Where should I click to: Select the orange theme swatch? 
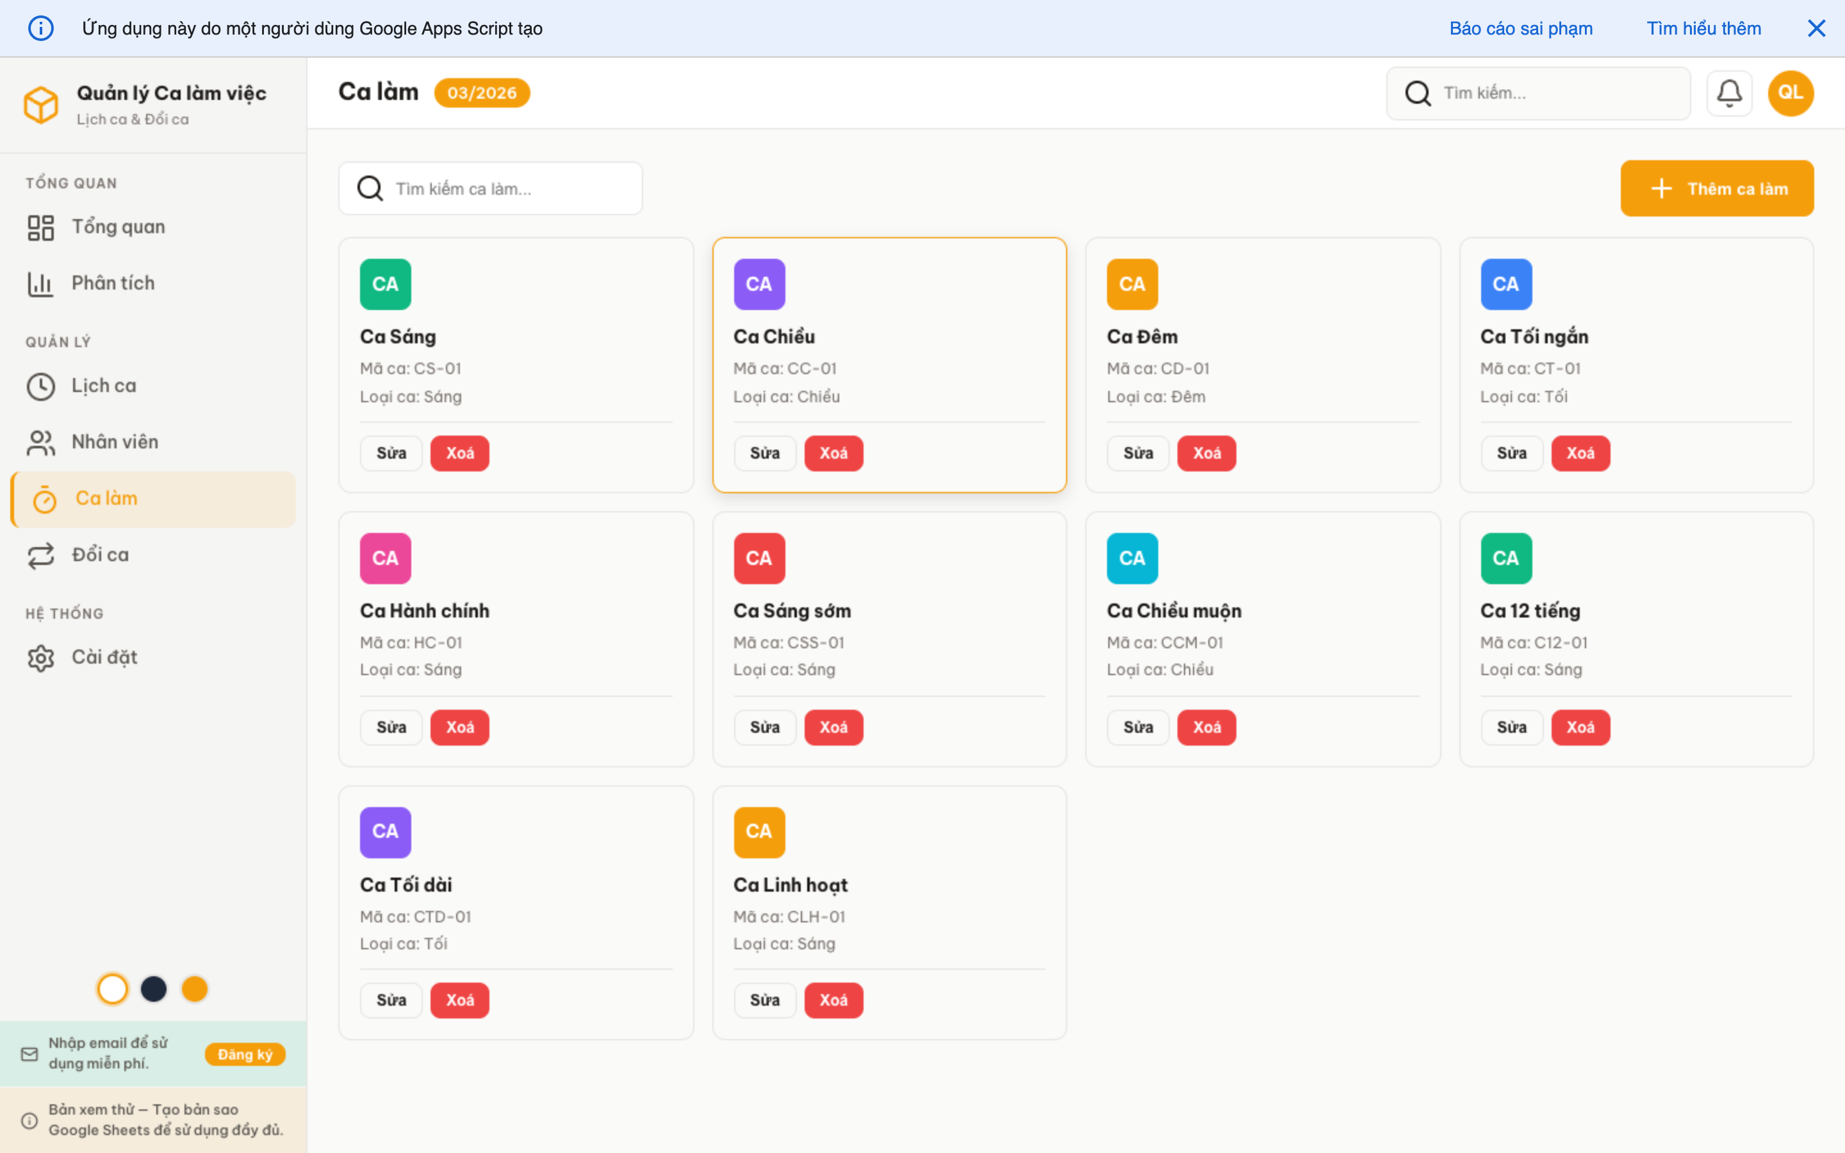(x=194, y=989)
